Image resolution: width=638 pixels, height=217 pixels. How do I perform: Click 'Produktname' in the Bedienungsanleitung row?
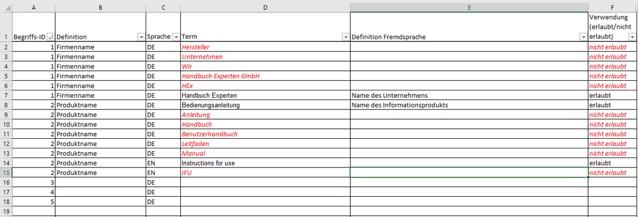coord(77,105)
